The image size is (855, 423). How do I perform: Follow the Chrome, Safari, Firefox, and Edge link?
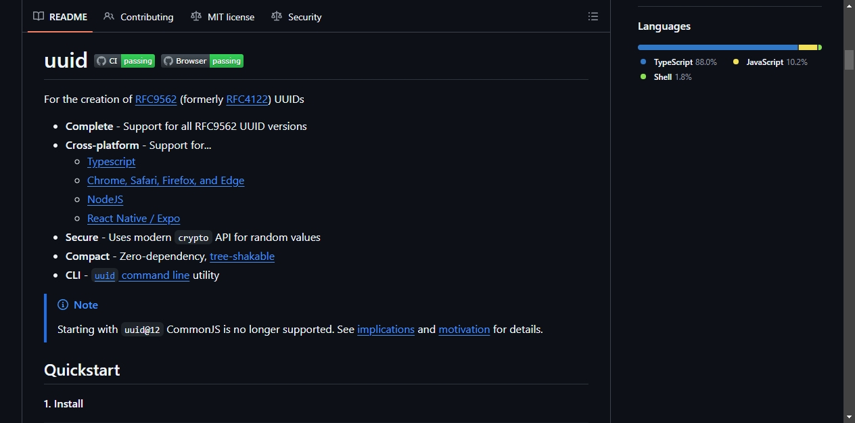166,180
